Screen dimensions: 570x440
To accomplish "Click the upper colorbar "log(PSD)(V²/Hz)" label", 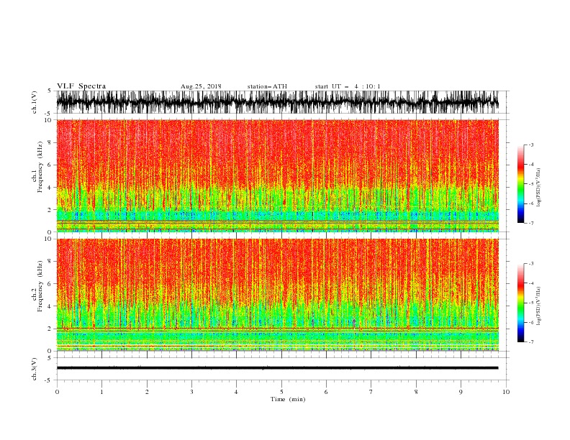I will click(538, 188).
